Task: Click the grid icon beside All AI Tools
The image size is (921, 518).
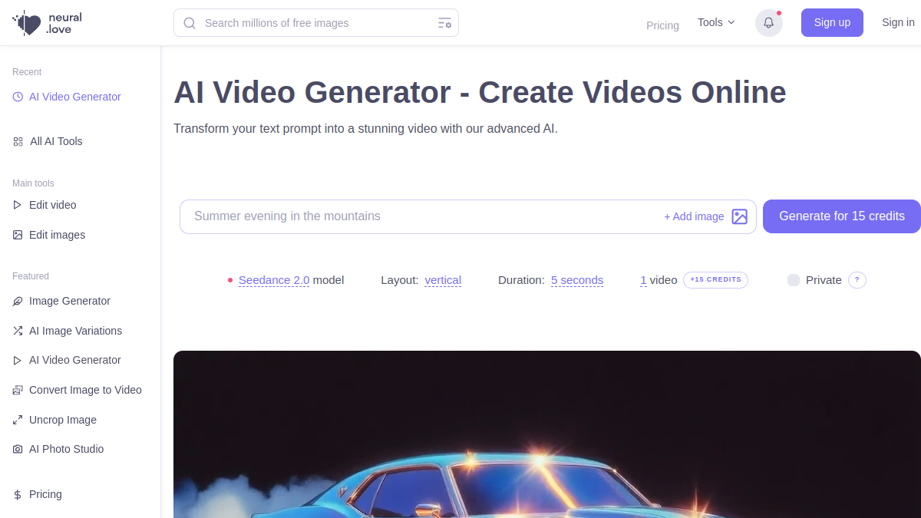Action: [x=18, y=141]
